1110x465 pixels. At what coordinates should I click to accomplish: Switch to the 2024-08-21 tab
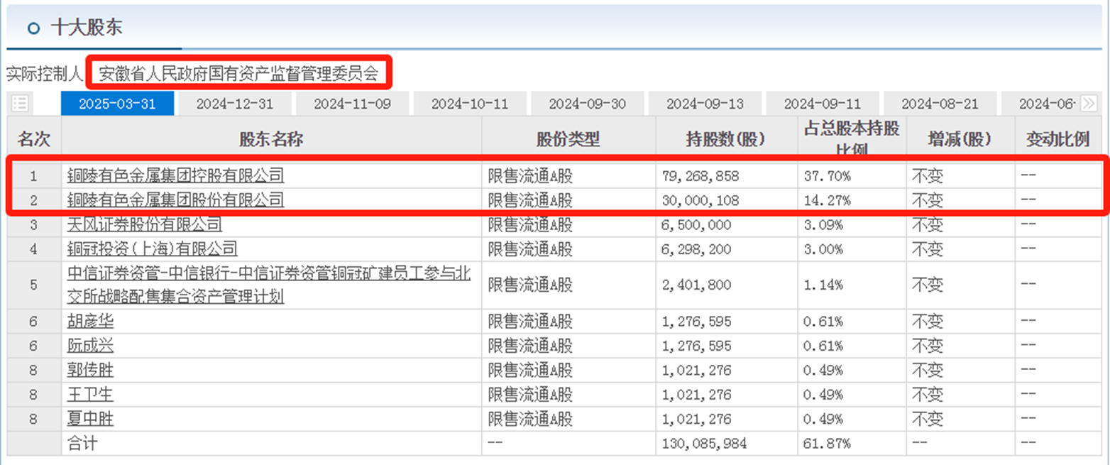click(940, 104)
